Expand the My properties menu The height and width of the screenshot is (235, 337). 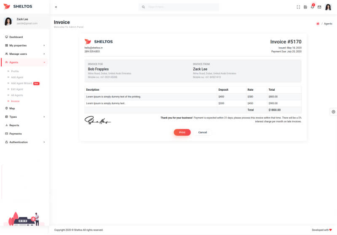tap(24, 46)
